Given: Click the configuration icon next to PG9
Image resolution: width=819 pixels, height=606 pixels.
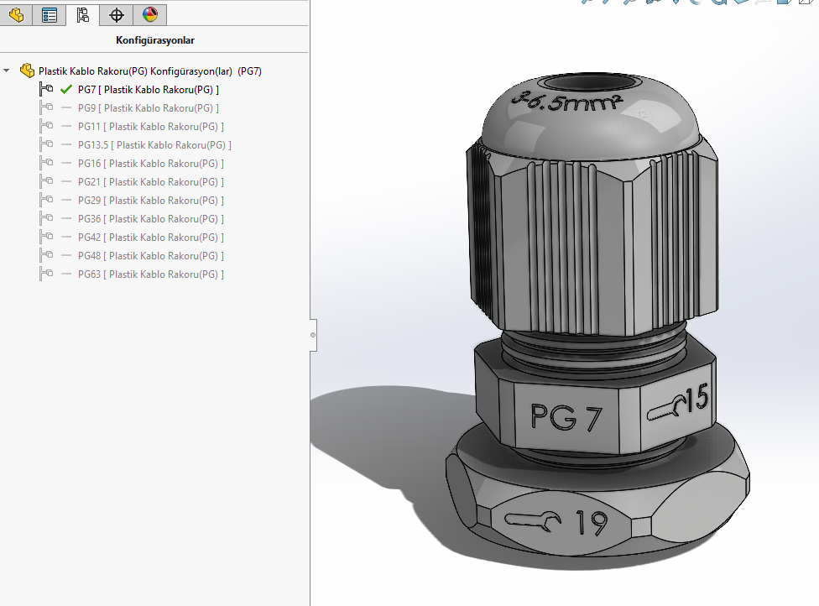Looking at the screenshot, I should click(x=46, y=107).
